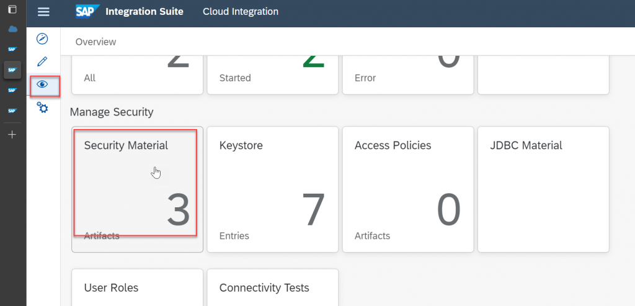The image size is (635, 306).
Task: Open the Keystore tile
Action: tap(273, 189)
